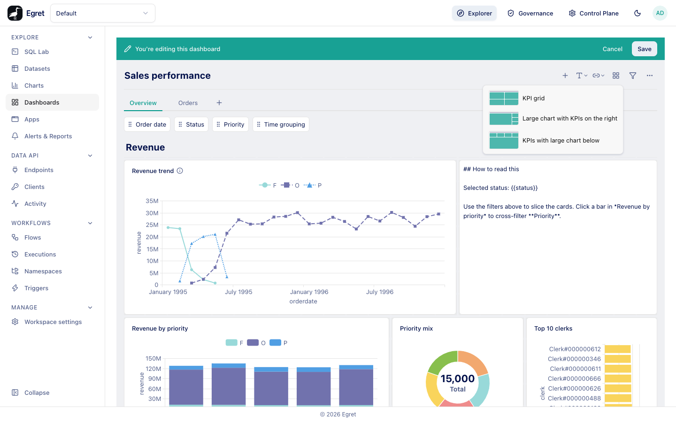Open Alerts & Reports in sidebar

tap(52, 136)
